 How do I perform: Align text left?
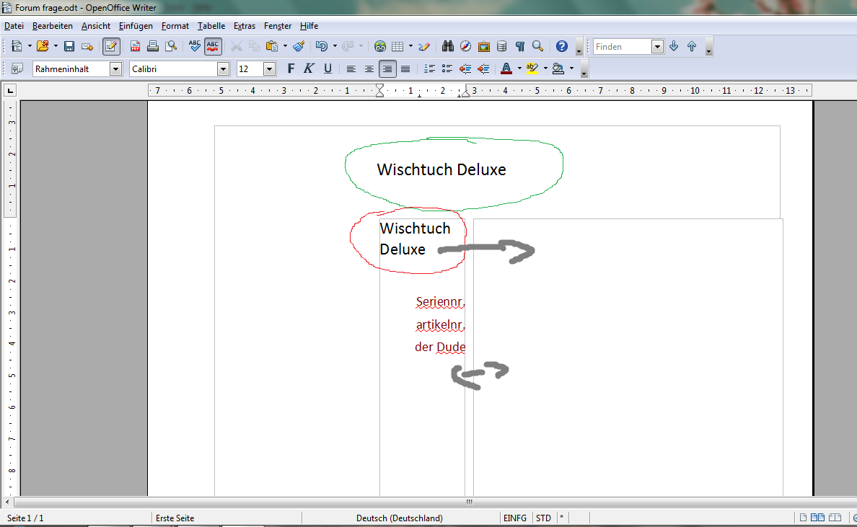coord(351,68)
